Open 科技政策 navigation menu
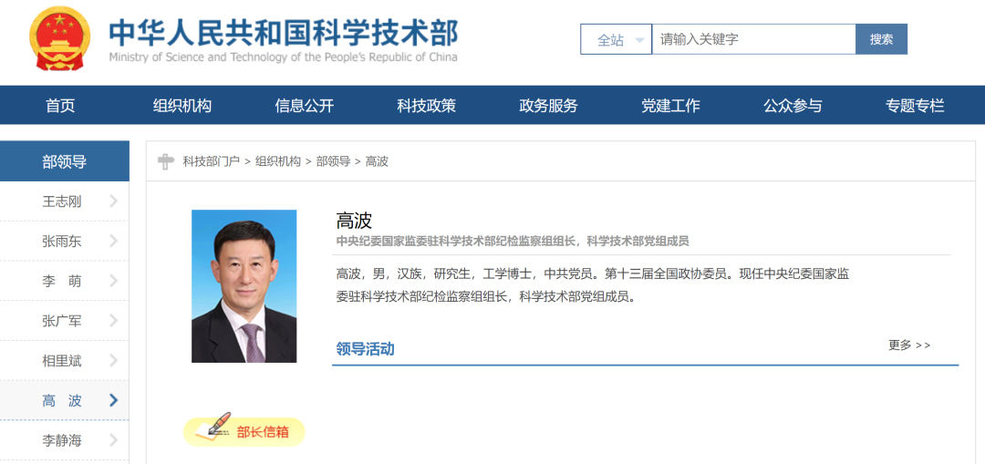 click(426, 106)
